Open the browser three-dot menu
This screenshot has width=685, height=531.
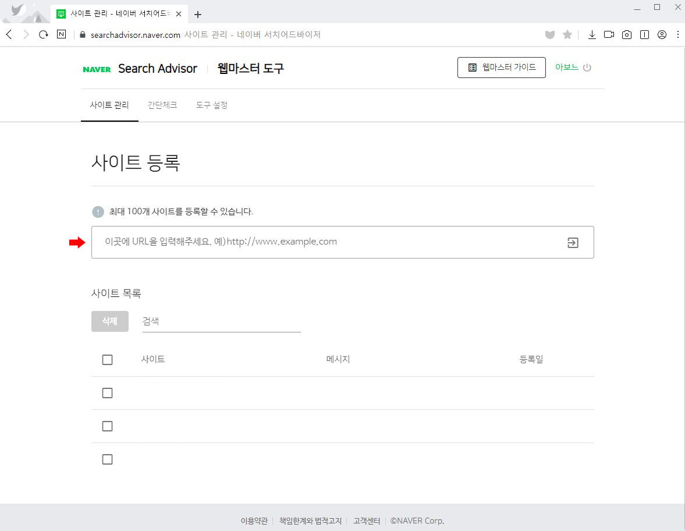tap(678, 34)
